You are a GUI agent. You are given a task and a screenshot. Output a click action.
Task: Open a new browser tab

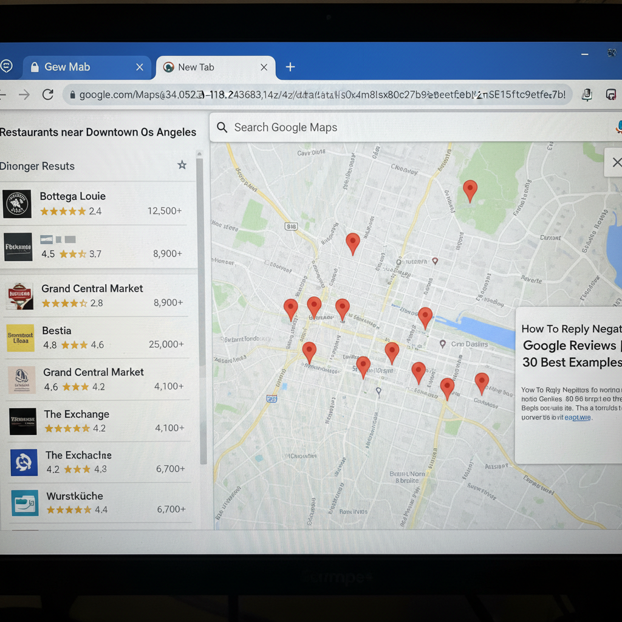[290, 67]
